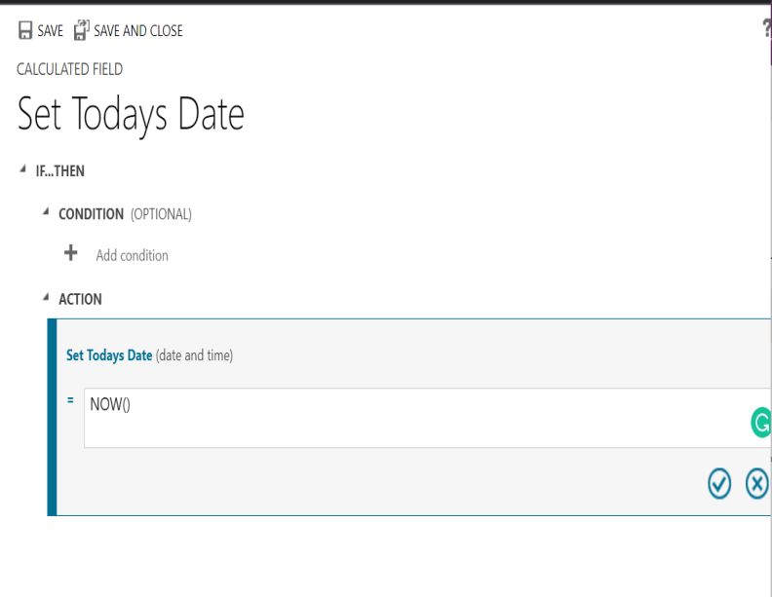Click the CONDITION heading label
Image resolution: width=772 pixels, height=597 pixels.
pos(91,214)
